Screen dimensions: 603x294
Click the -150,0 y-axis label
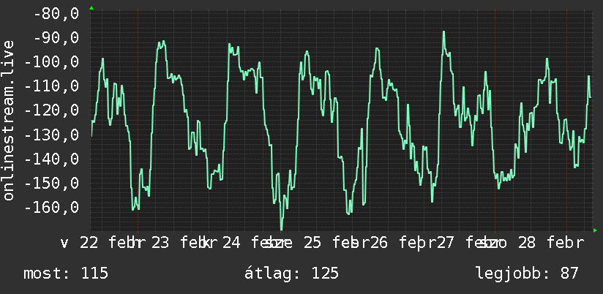(51, 184)
